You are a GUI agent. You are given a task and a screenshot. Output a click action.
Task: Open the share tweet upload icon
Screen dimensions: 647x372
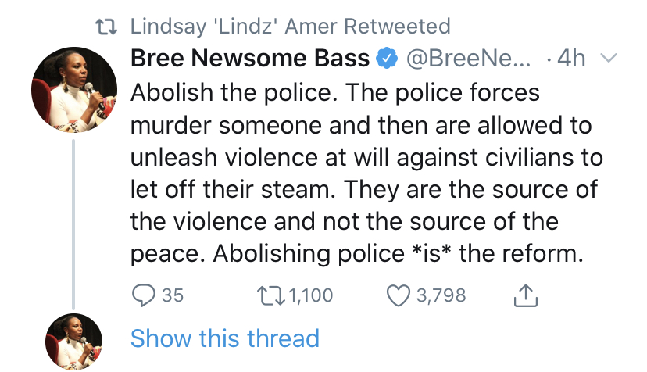coord(526,295)
